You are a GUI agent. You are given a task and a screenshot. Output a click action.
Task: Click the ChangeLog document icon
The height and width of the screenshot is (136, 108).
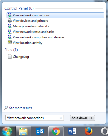click(x=10, y=56)
